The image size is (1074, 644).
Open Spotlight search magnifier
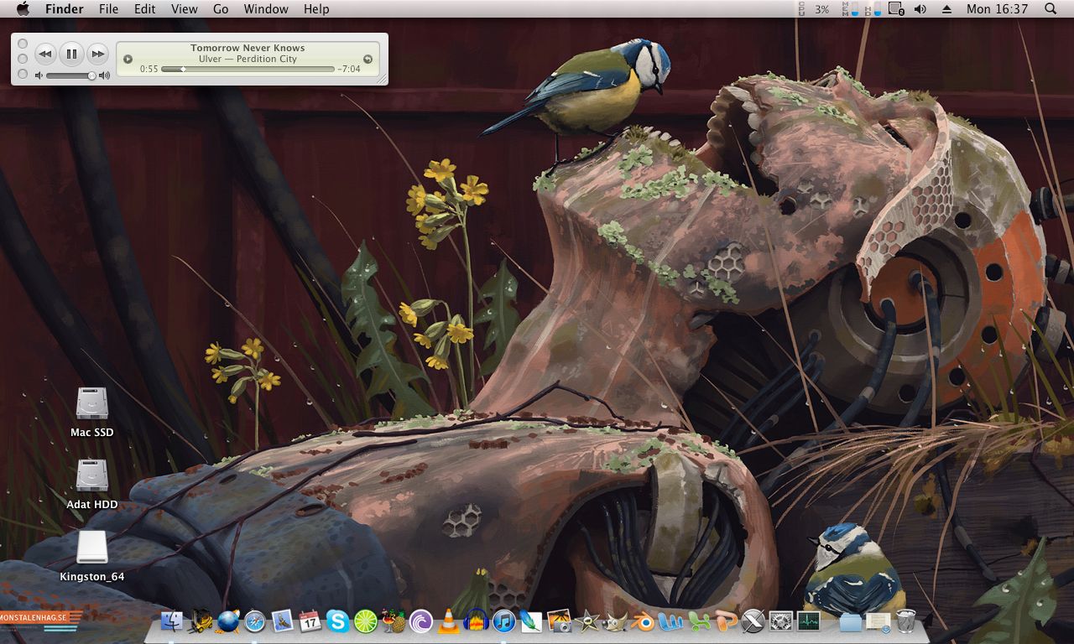click(1051, 8)
